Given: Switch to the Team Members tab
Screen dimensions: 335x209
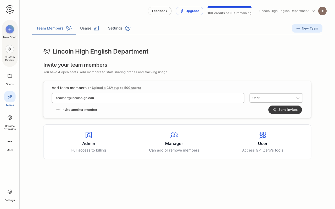Looking at the screenshot, I should pos(54,28).
